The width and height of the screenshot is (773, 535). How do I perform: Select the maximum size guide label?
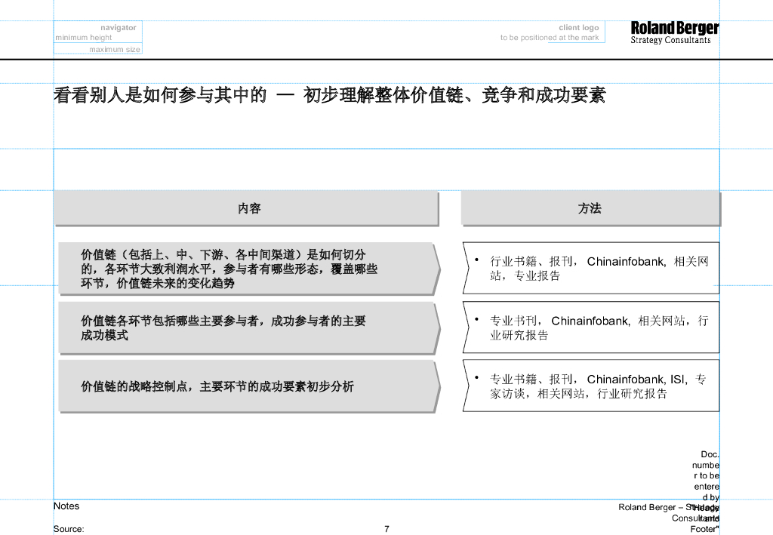[114, 48]
